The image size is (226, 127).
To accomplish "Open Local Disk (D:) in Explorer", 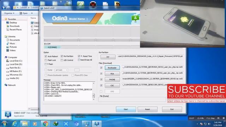I will point(16,64).
